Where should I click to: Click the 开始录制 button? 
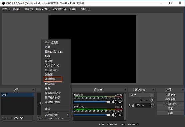pos(170,99)
